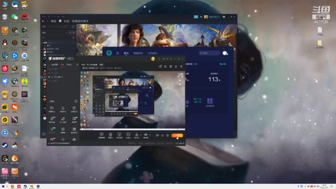Open the QQ penguin desktop icon

pos(5,43)
